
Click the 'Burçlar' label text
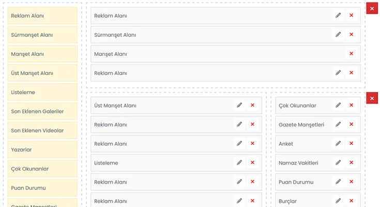point(287,201)
